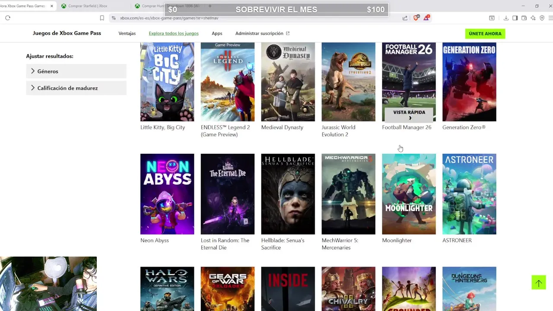
Task: Open Brave Rewards triangle icon
Action: pyautogui.click(x=426, y=18)
